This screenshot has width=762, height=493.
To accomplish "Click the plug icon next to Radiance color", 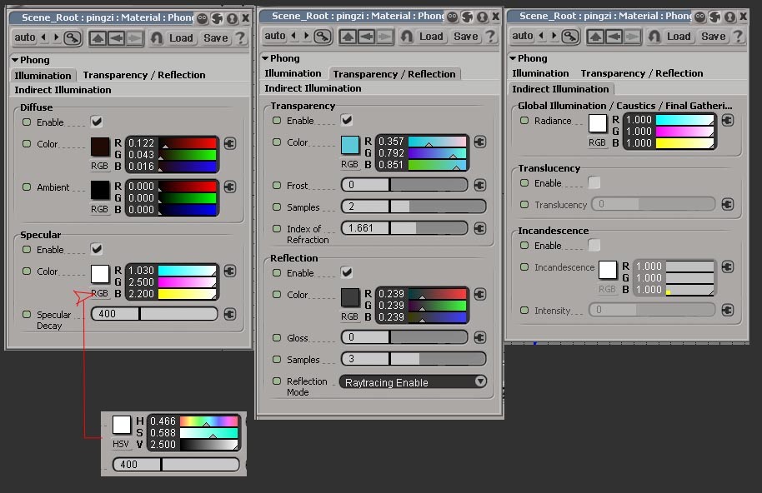I will pyautogui.click(x=728, y=121).
